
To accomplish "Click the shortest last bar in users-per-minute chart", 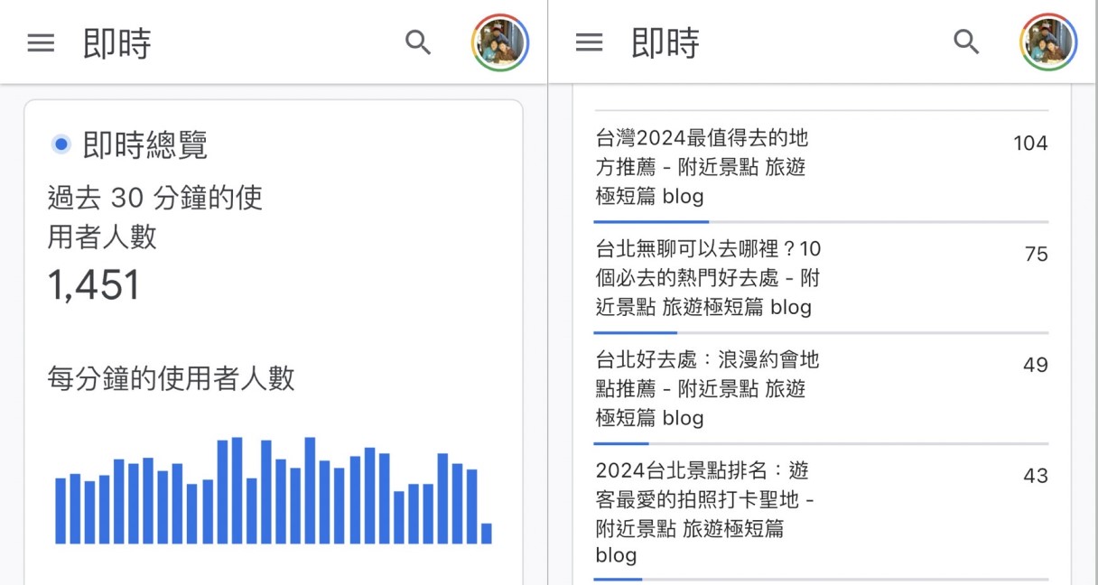I will point(487,534).
